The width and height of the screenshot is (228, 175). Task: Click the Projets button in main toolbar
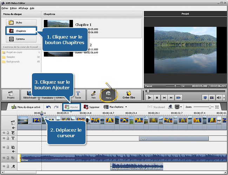pos(11,95)
